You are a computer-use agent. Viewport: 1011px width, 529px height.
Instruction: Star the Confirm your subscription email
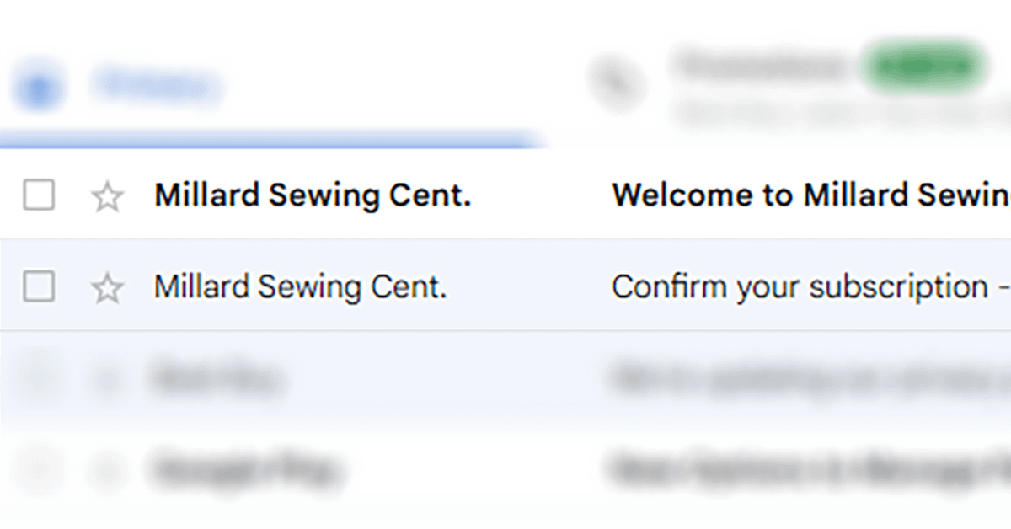pos(107,289)
